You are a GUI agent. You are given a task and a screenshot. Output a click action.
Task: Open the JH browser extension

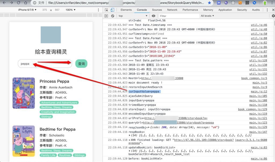click(x=219, y=3)
